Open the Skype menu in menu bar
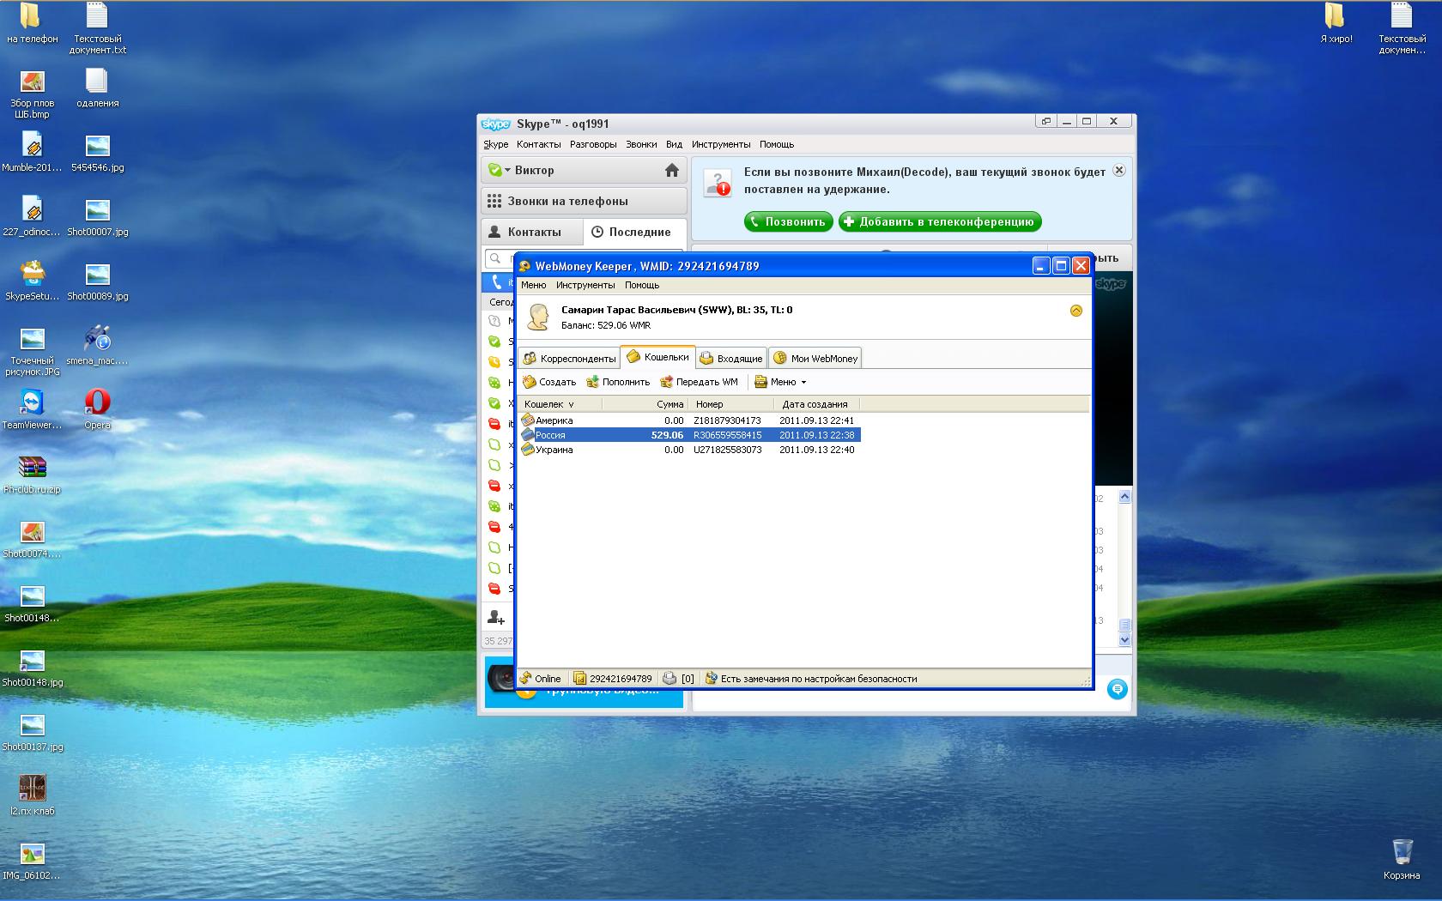The height and width of the screenshot is (901, 1442). 496,144
